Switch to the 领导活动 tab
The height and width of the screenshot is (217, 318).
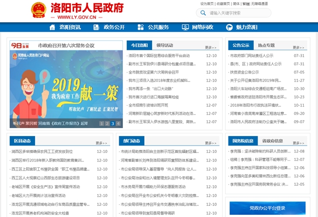tap(165, 46)
